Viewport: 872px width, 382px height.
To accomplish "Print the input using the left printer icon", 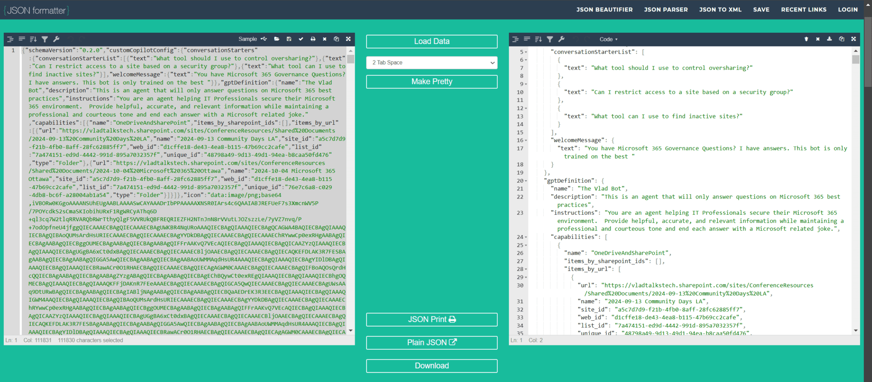I will [x=313, y=39].
